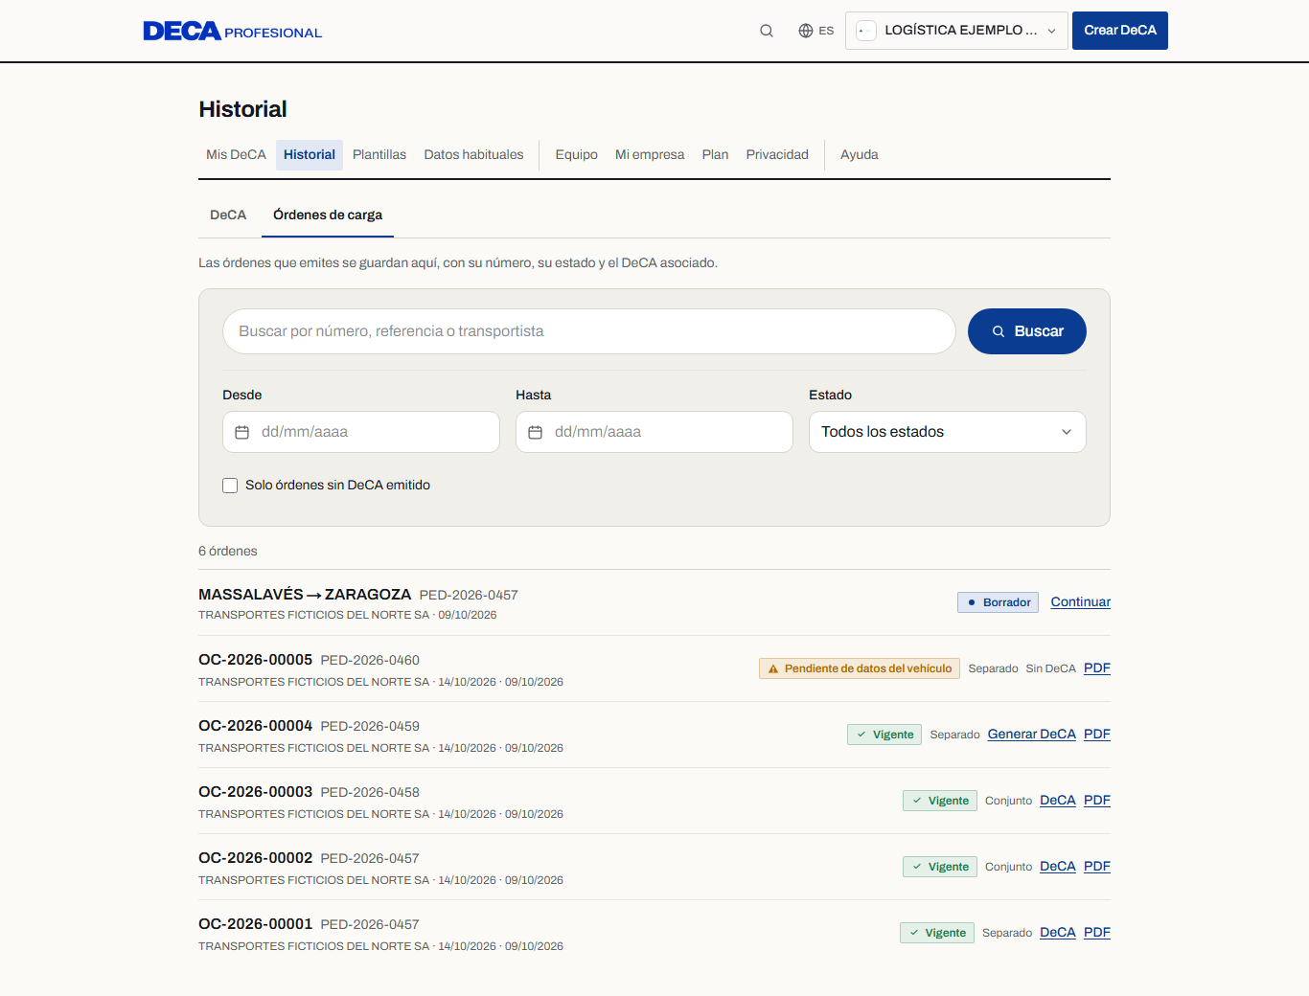
Task: Select the Historial tab
Action: coord(310,155)
